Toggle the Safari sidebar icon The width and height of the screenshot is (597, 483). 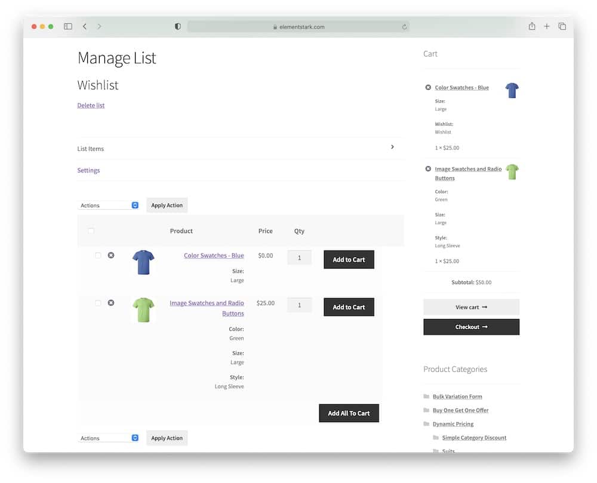[x=68, y=26]
